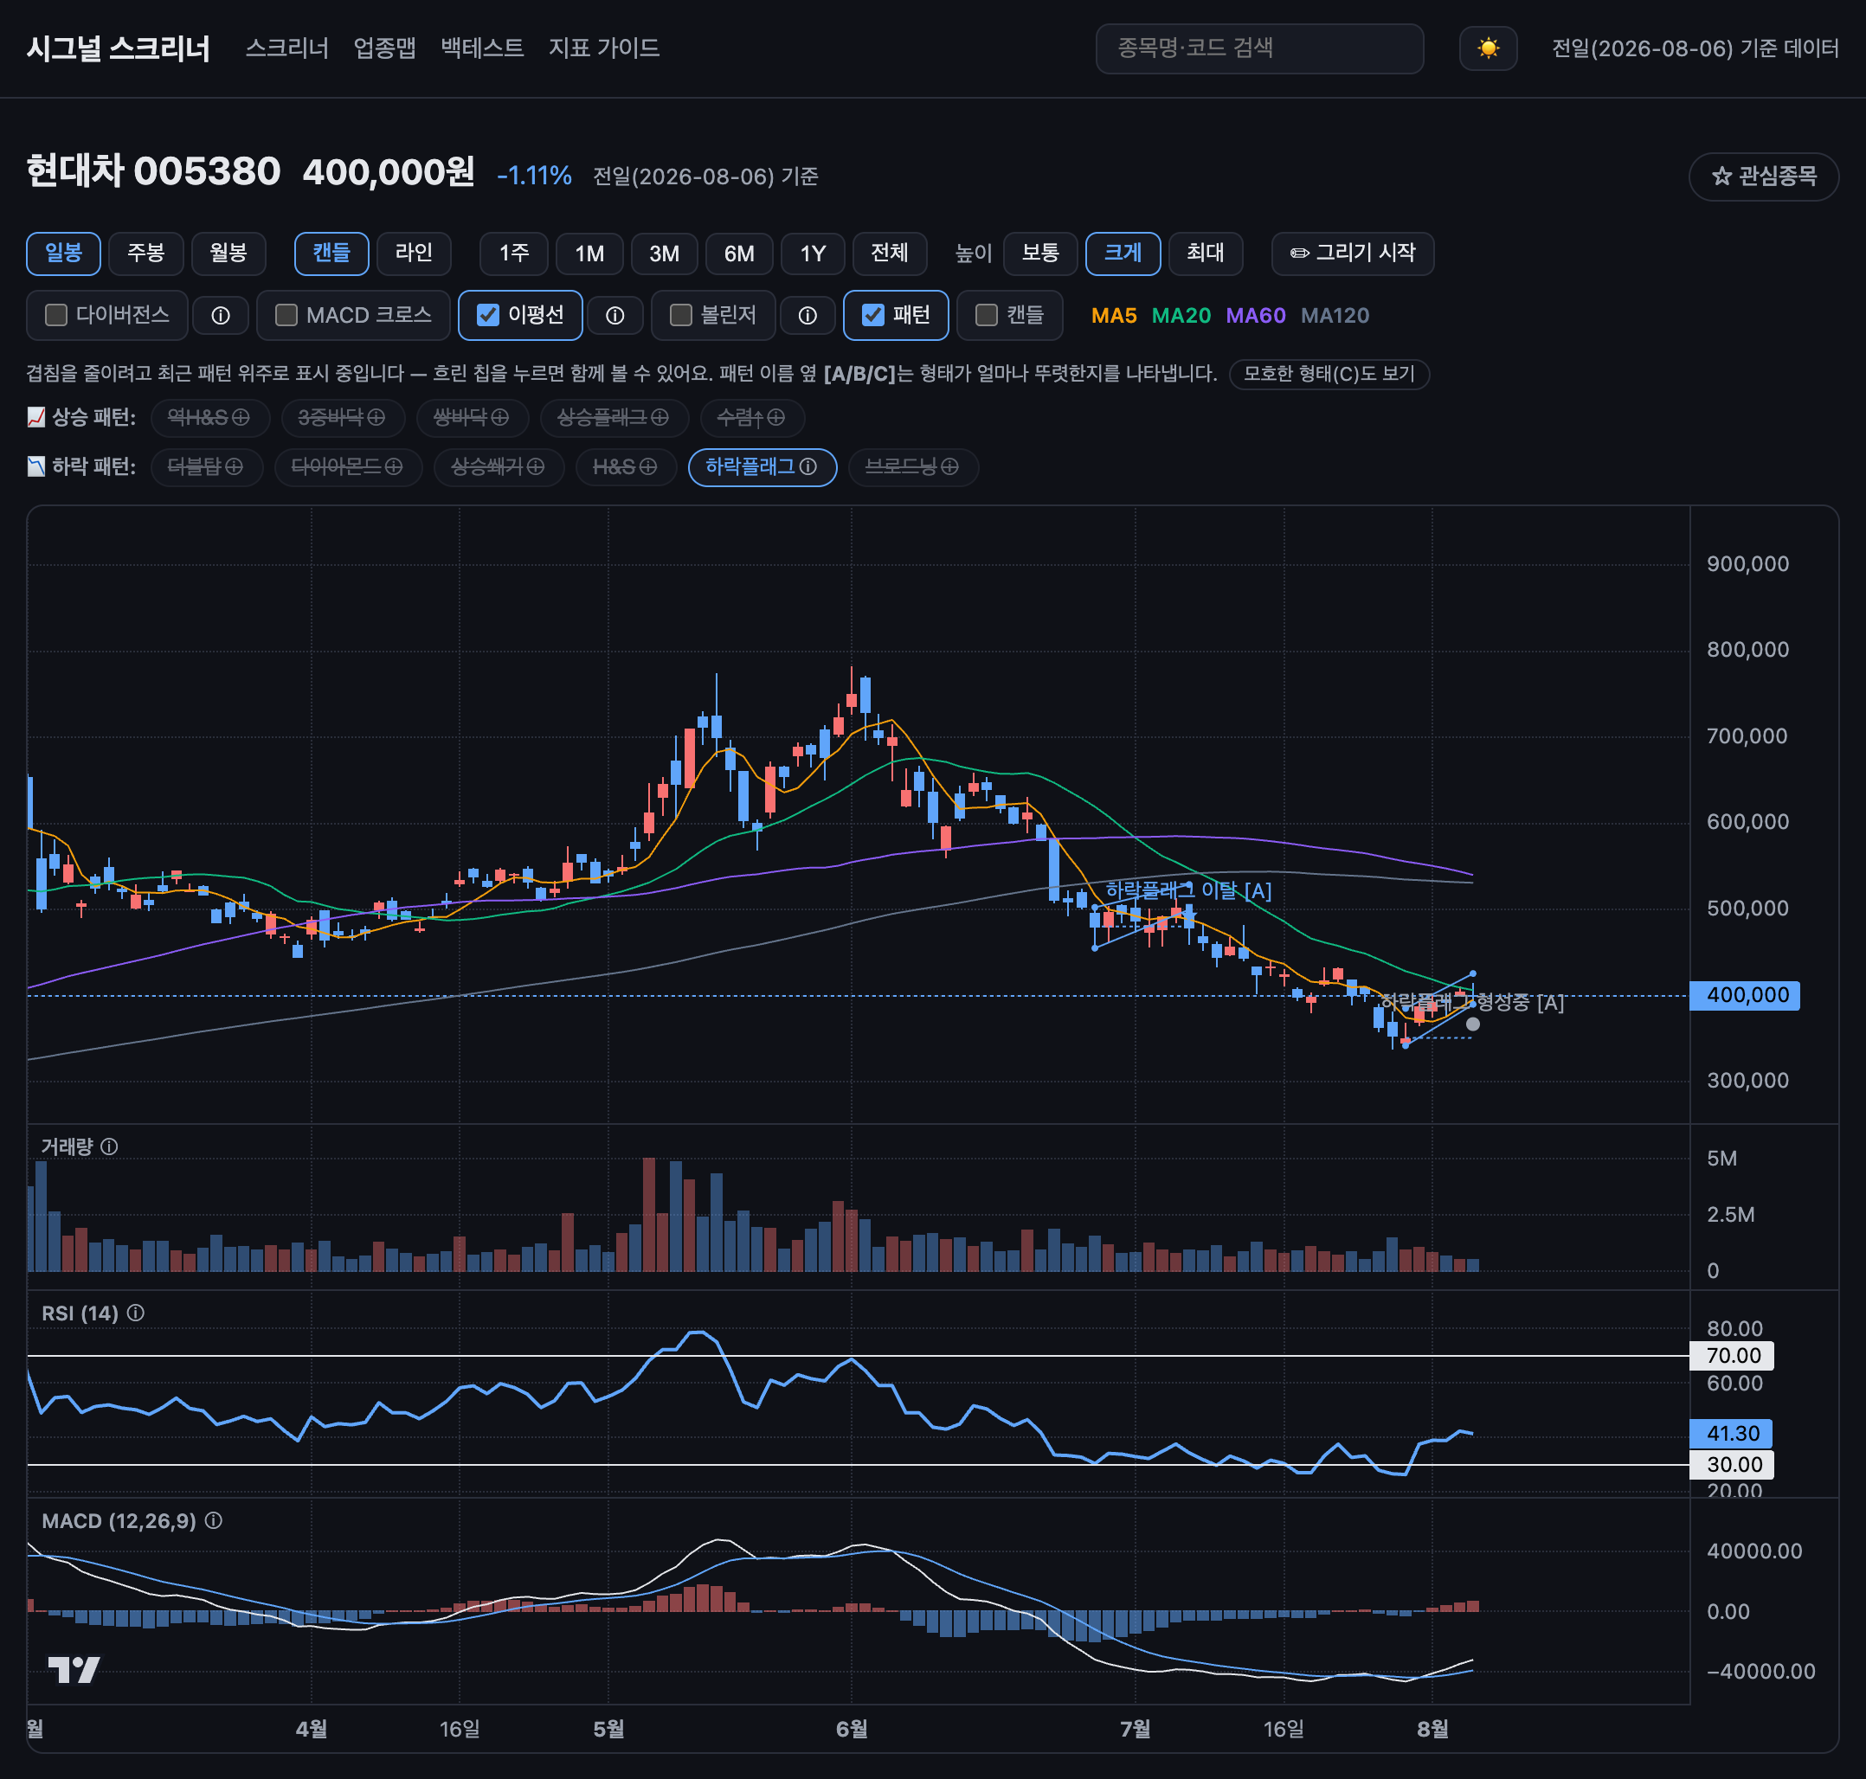Enable the 볼린저 checkbox
The image size is (1866, 1779).
point(680,315)
